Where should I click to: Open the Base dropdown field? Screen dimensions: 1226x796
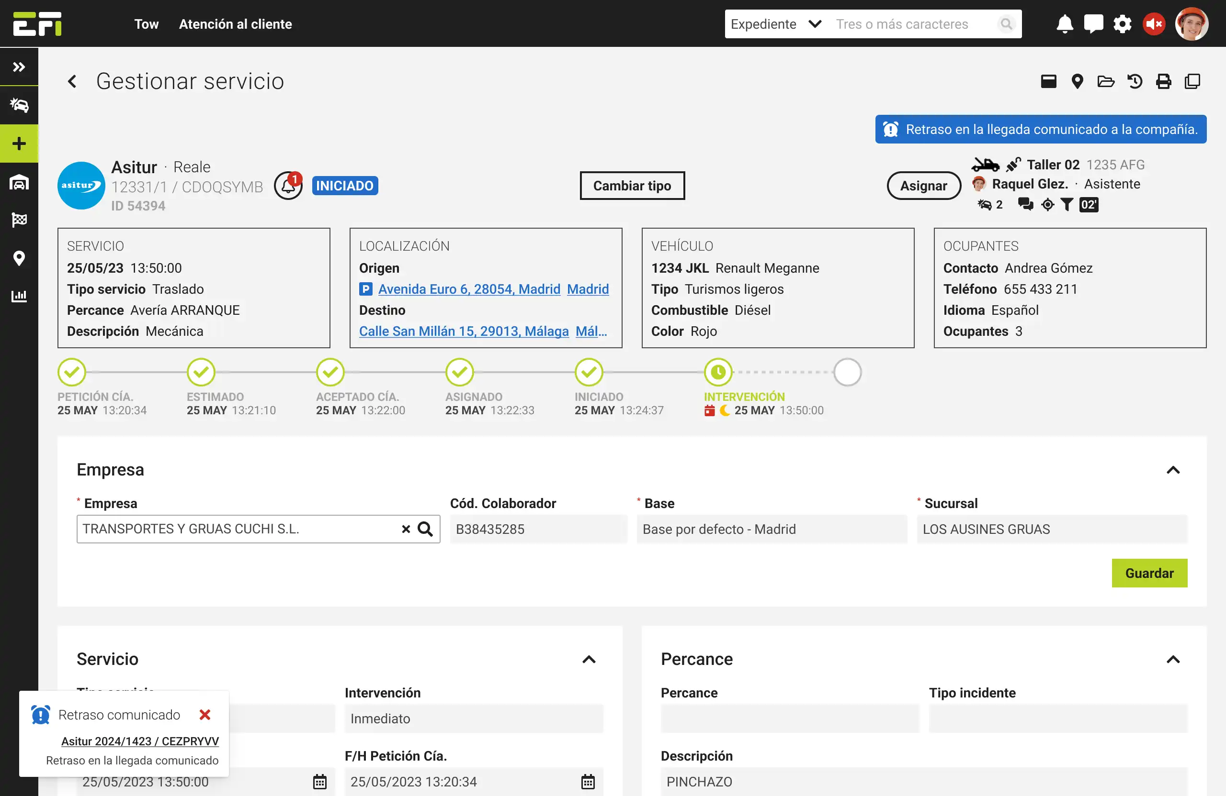pyautogui.click(x=772, y=529)
